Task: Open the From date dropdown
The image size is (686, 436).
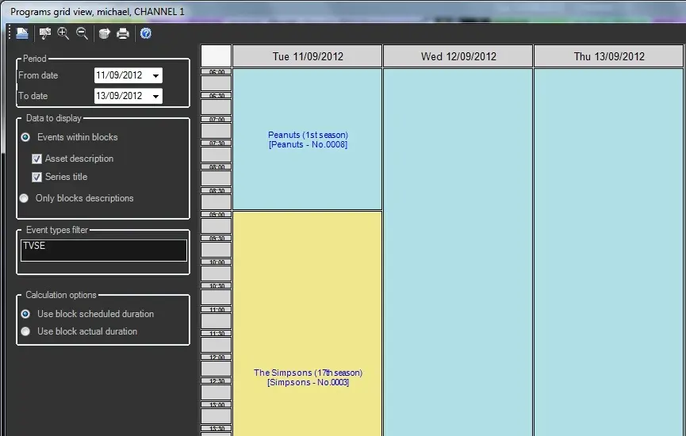Action: [x=155, y=76]
